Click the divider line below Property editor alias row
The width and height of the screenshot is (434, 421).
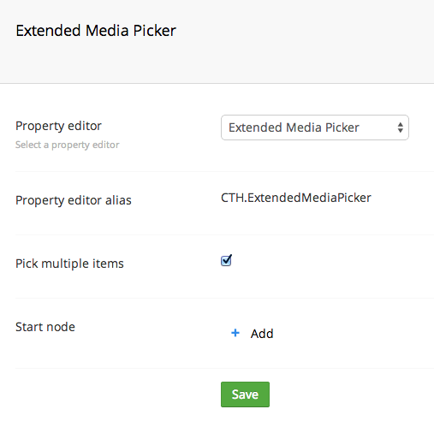pos(224,234)
